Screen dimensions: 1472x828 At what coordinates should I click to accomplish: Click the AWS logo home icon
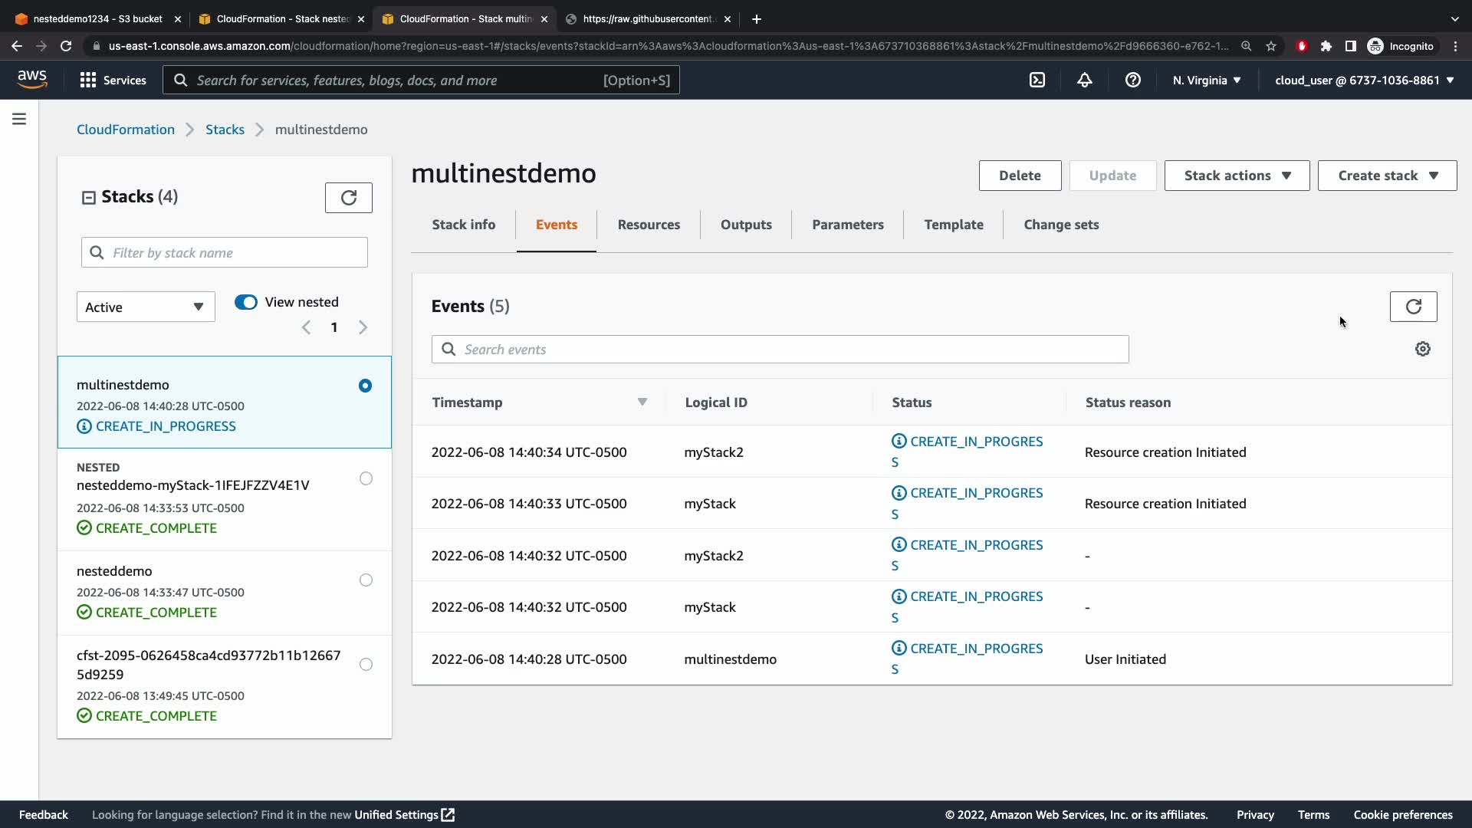[32, 79]
